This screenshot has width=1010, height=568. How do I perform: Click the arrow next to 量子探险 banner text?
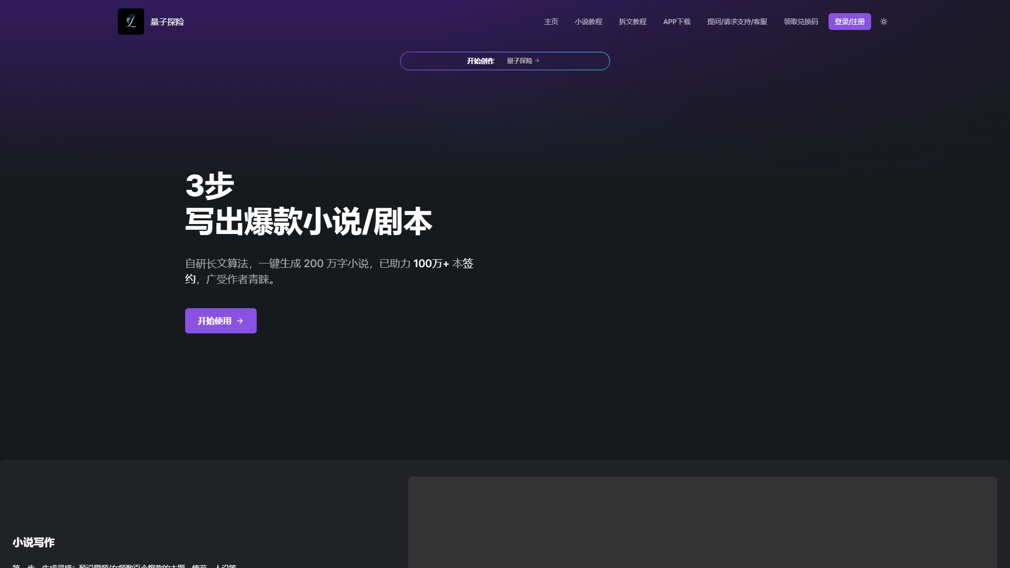coord(538,61)
